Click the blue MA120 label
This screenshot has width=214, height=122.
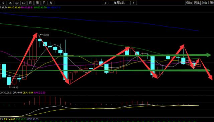[54, 7]
